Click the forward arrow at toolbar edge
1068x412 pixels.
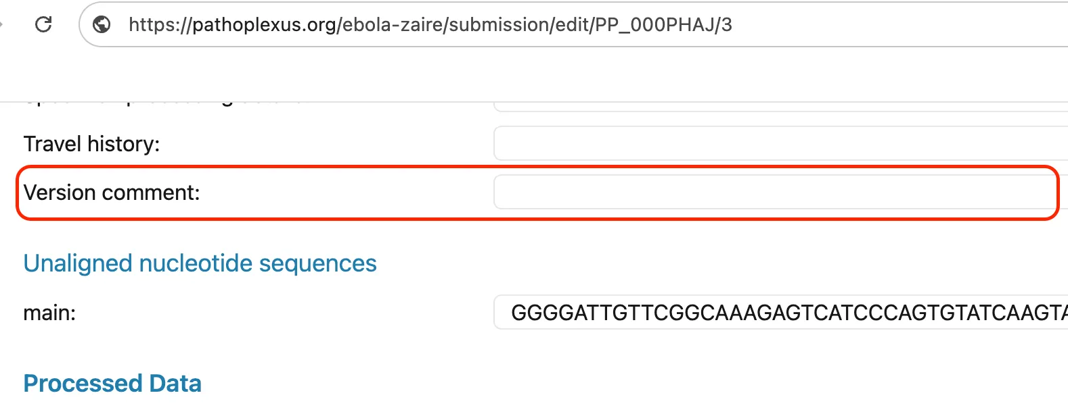[x=2, y=25]
